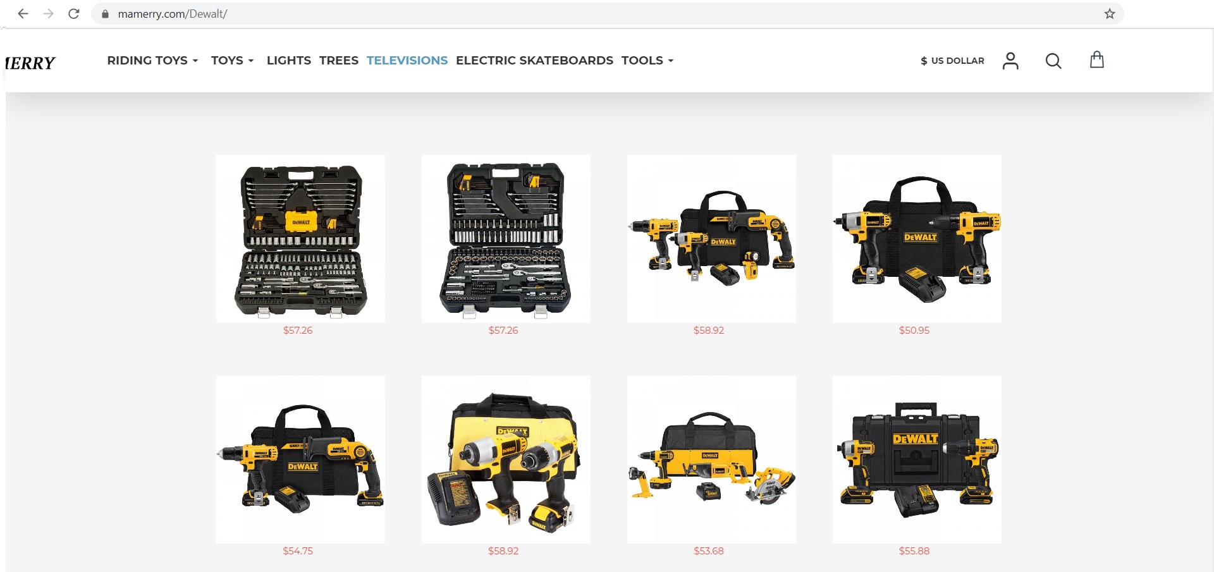Image resolution: width=1214 pixels, height=572 pixels.
Task: Open the Trees category link
Action: (339, 61)
